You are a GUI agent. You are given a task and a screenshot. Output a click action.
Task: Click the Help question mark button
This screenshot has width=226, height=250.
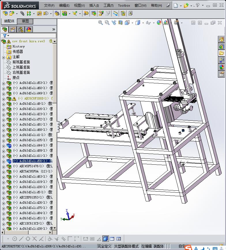tap(197, 5)
